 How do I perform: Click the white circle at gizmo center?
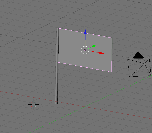85,50
